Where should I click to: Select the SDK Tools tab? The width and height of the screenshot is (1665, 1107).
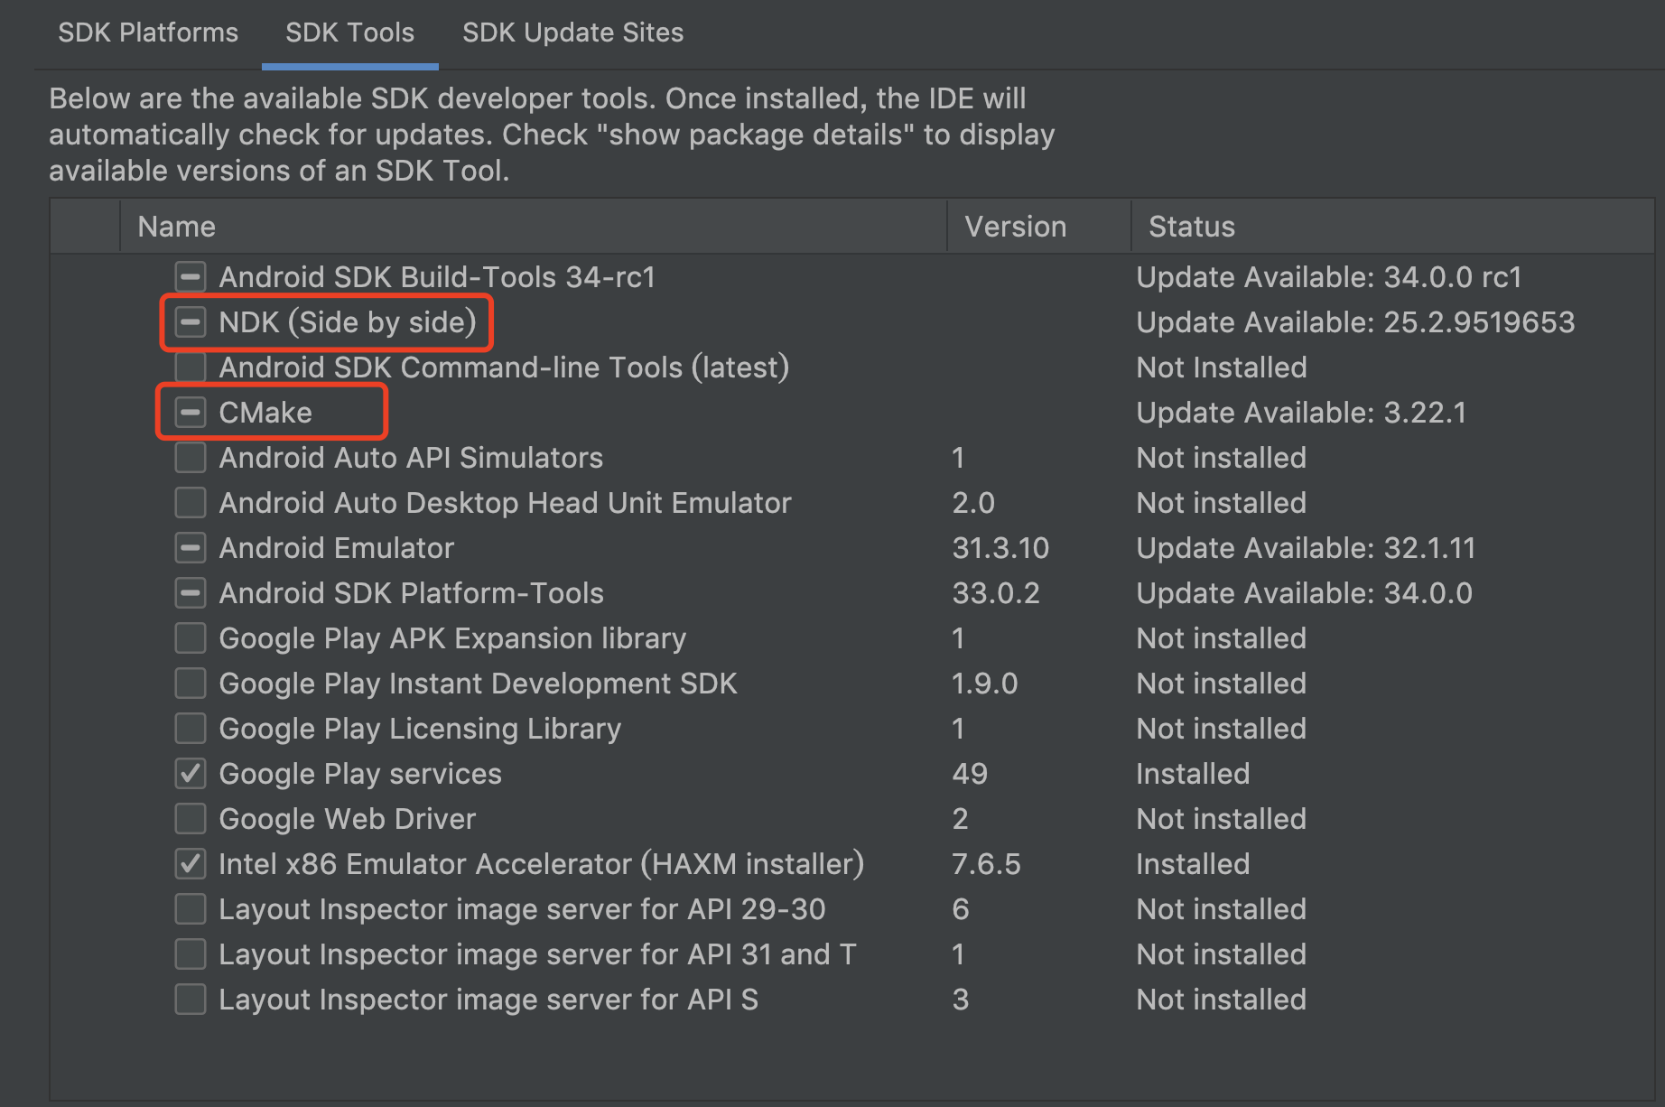click(x=349, y=33)
